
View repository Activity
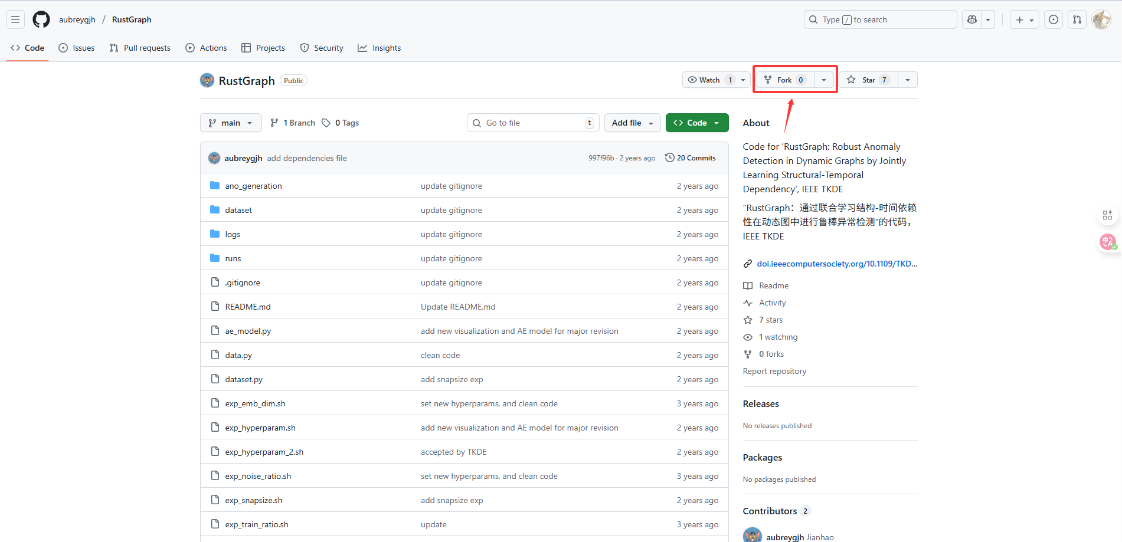(772, 303)
